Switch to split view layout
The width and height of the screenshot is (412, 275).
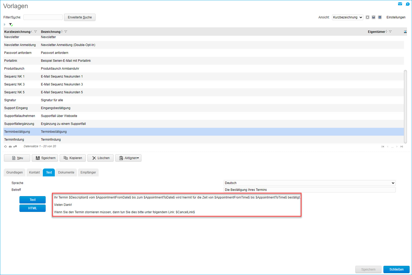pos(373,17)
